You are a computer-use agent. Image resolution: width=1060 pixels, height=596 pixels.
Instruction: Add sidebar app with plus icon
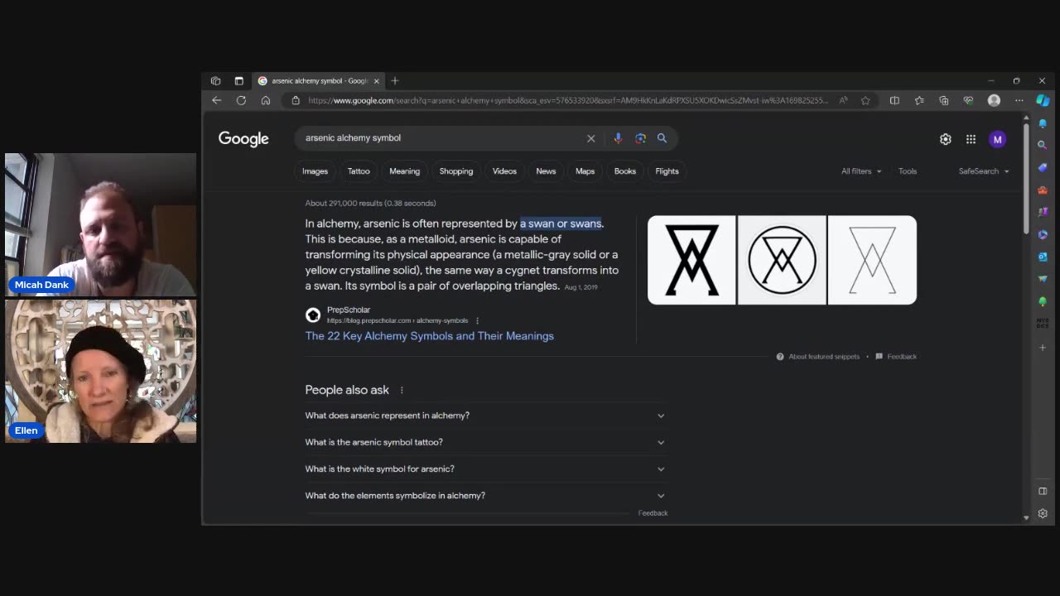click(x=1043, y=347)
